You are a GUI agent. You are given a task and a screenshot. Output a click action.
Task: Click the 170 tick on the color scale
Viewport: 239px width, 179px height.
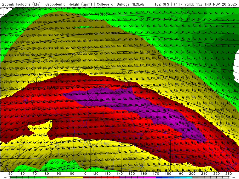pos(156,174)
